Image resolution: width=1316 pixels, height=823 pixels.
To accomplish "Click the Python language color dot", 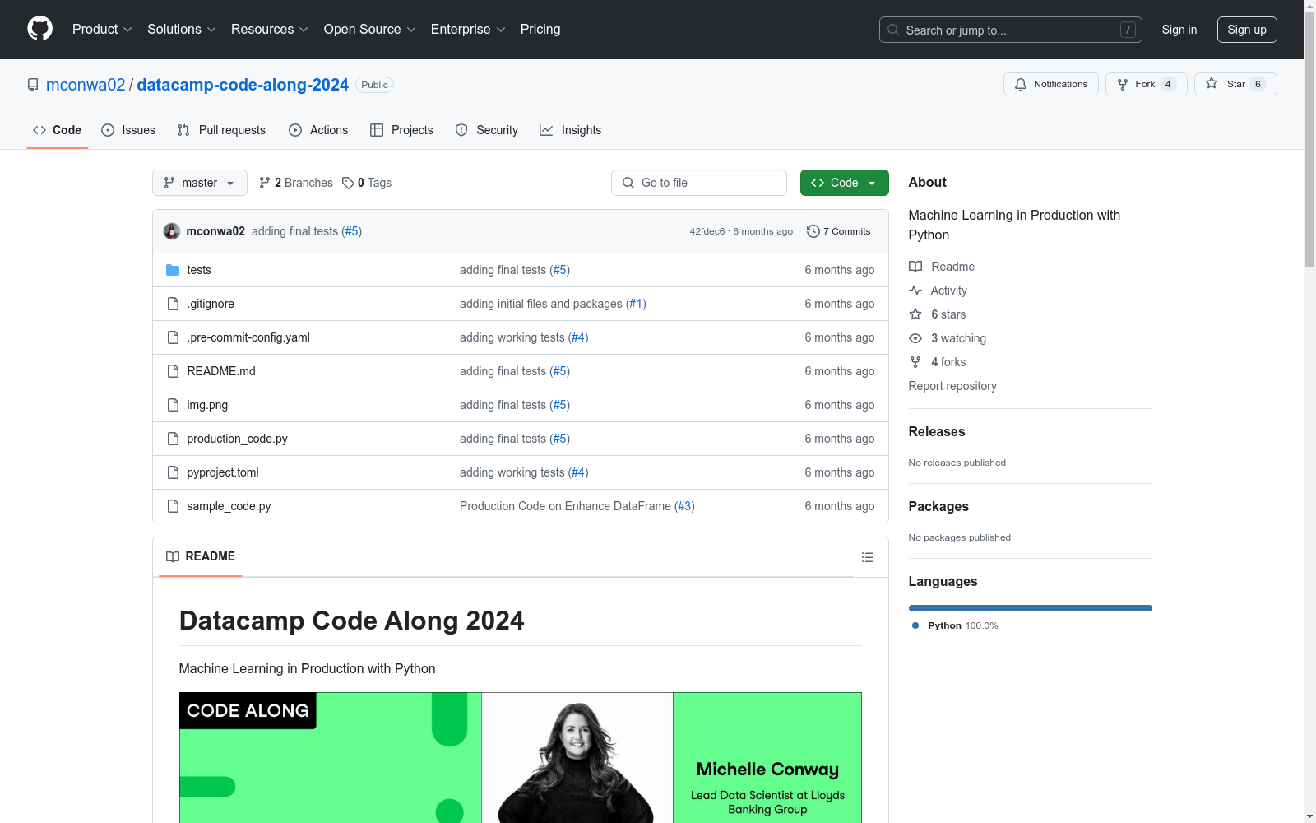I will point(915,625).
